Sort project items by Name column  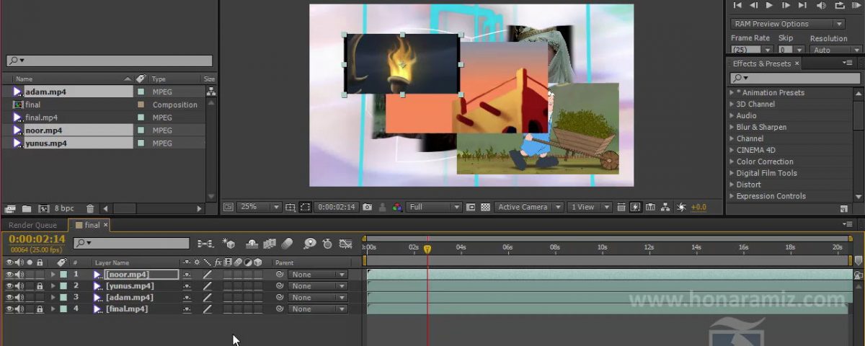tap(25, 79)
